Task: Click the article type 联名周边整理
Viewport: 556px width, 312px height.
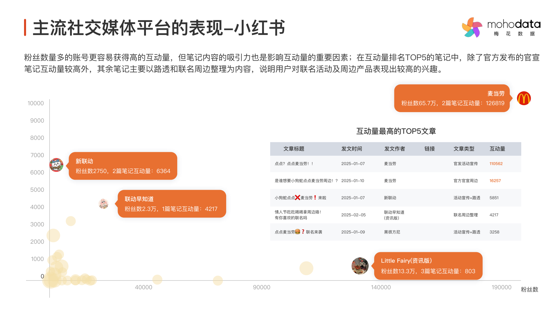Action: coord(466,215)
